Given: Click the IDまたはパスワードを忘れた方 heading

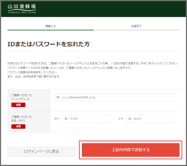Looking at the screenshot, I should [49, 44].
